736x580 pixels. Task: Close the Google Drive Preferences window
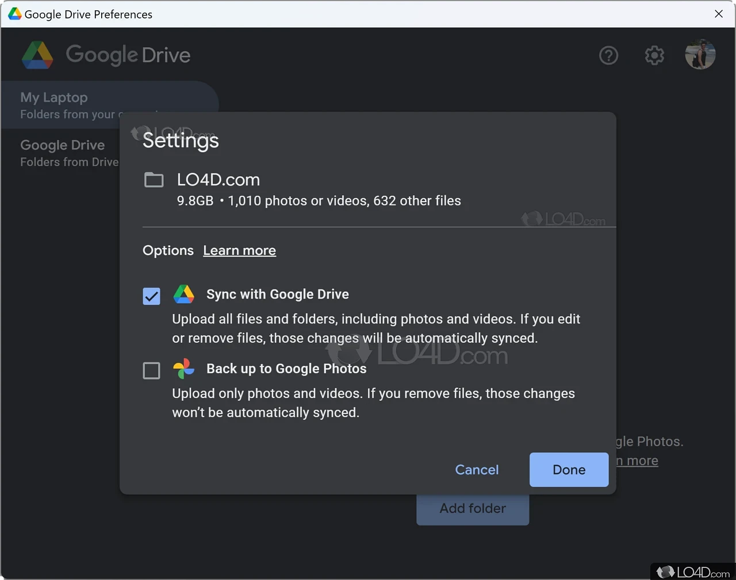point(719,14)
